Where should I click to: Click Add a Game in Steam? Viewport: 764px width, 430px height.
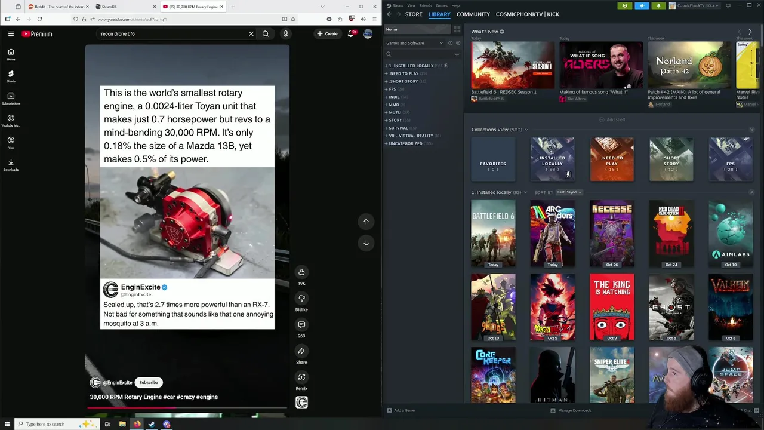[401, 410]
